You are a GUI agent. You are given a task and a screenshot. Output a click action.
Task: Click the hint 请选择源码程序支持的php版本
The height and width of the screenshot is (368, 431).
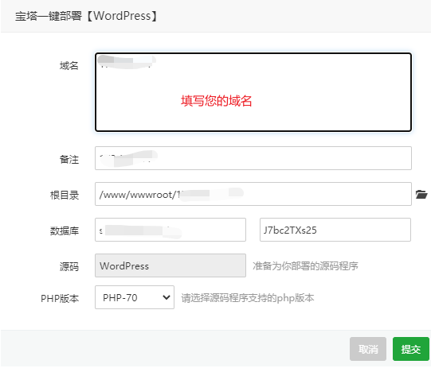tap(248, 298)
